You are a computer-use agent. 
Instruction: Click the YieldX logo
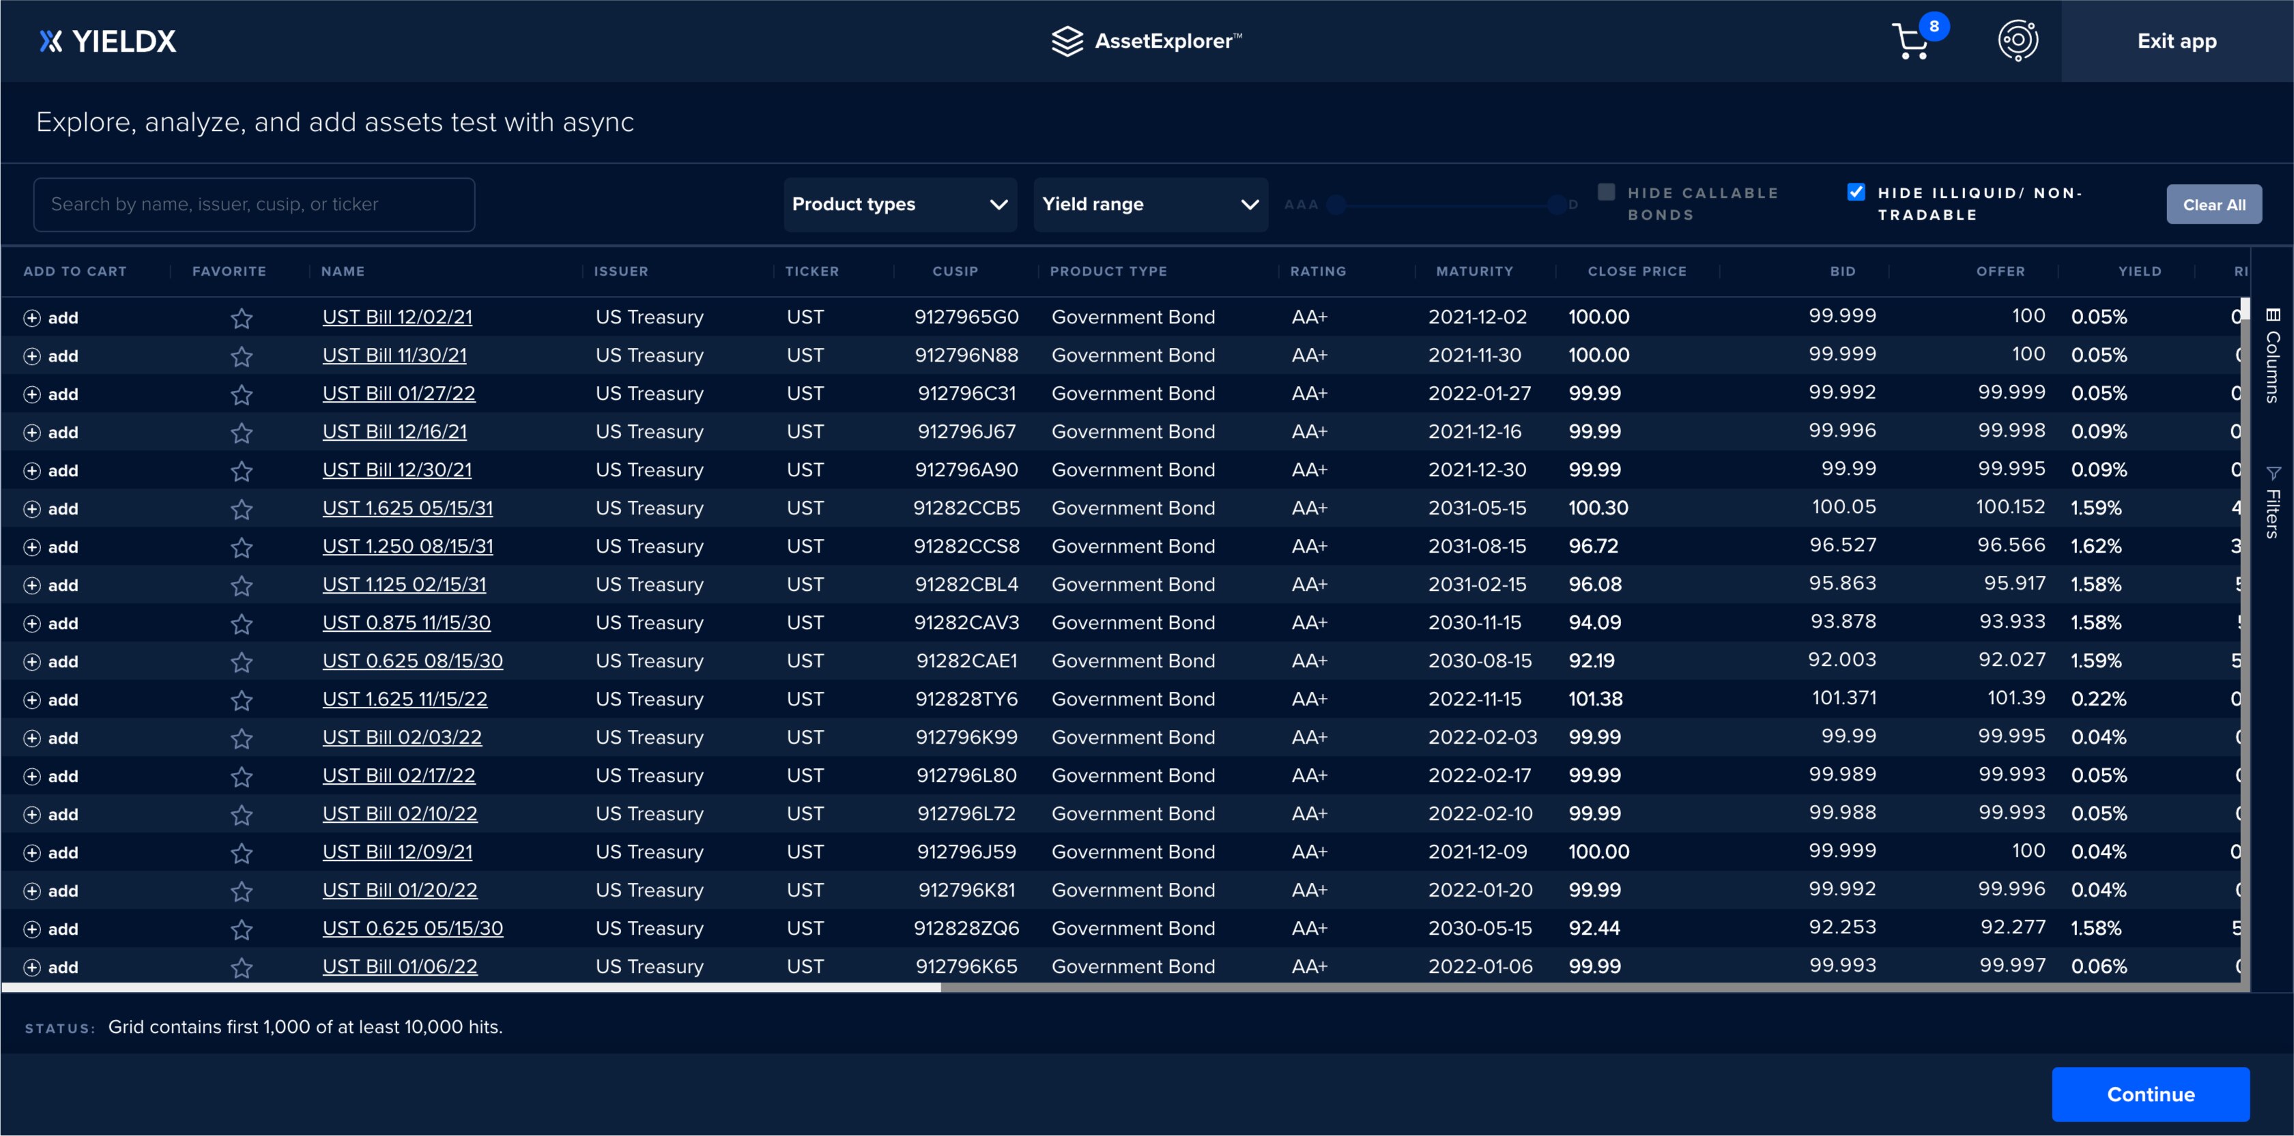[108, 41]
